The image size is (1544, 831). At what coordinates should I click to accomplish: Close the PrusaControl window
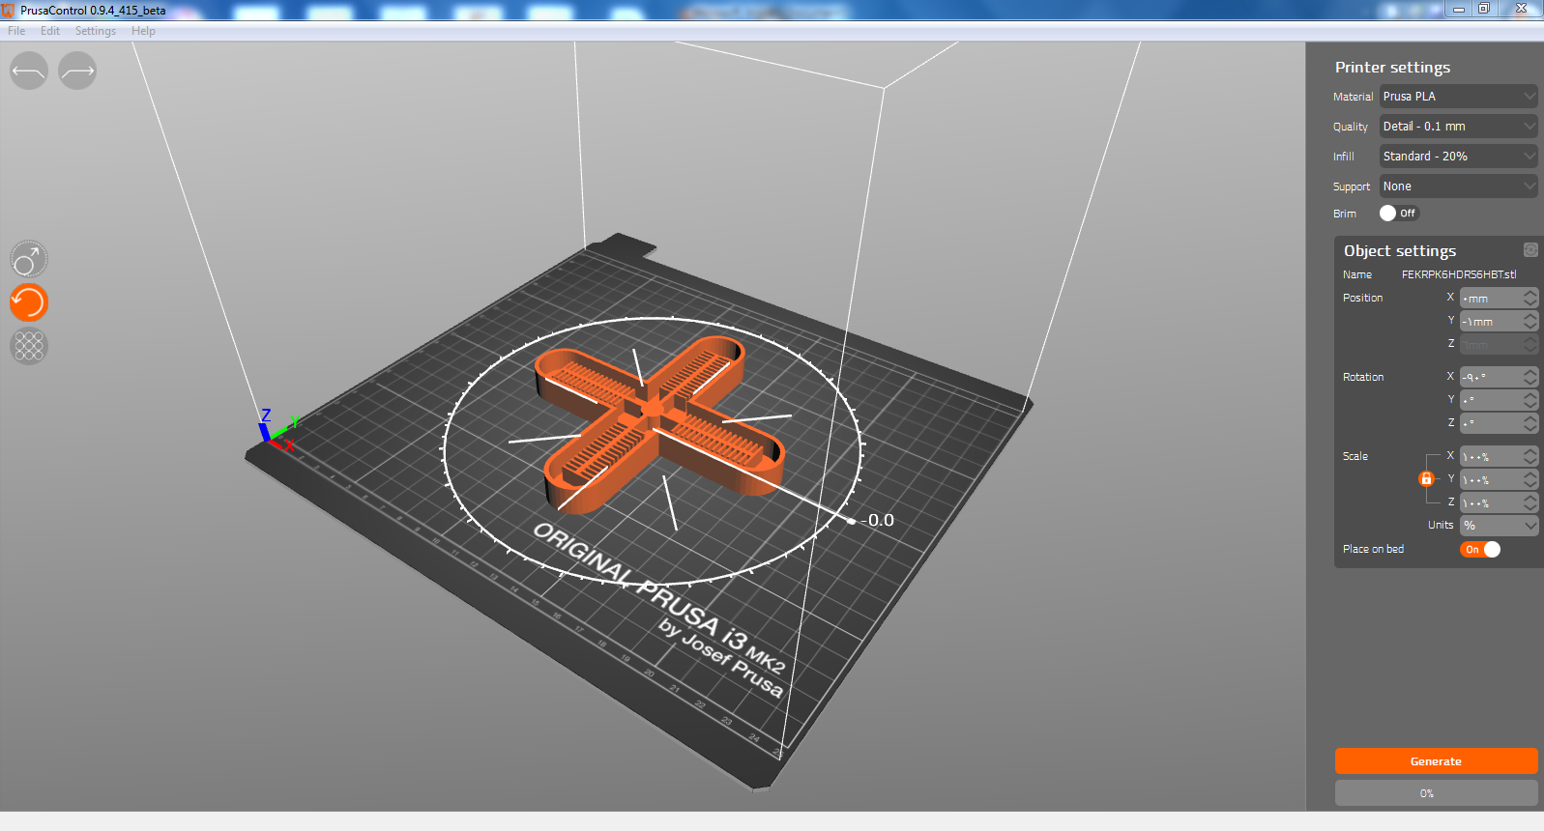(1521, 9)
